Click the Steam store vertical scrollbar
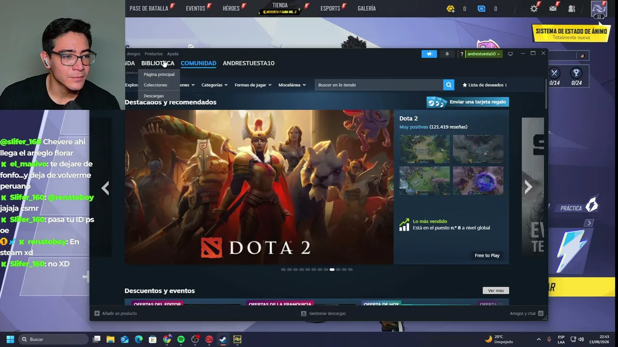 [x=546, y=94]
